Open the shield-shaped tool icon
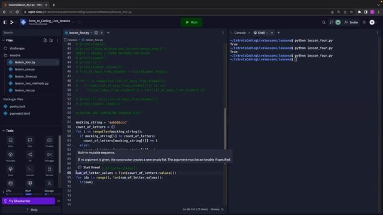The height and width of the screenshot is (215, 383). coord(30,183)
